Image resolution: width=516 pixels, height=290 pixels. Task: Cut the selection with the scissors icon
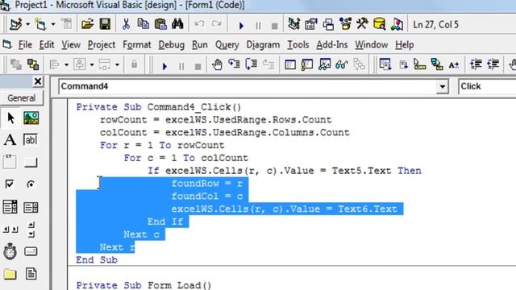(126, 24)
